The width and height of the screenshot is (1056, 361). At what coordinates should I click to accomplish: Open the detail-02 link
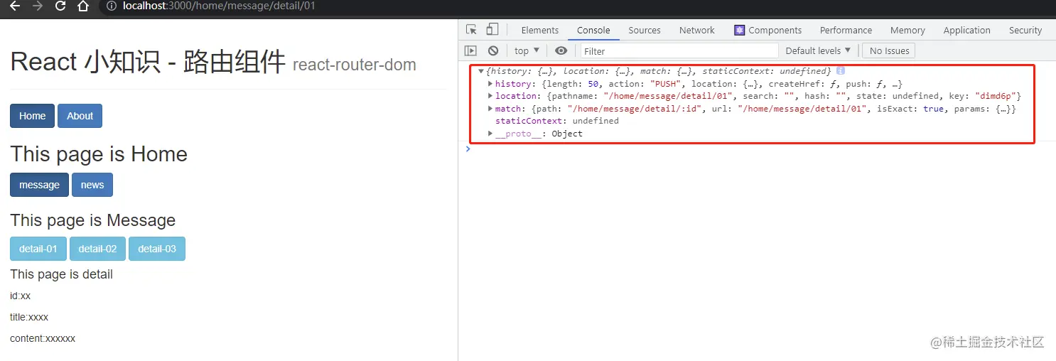tap(97, 249)
